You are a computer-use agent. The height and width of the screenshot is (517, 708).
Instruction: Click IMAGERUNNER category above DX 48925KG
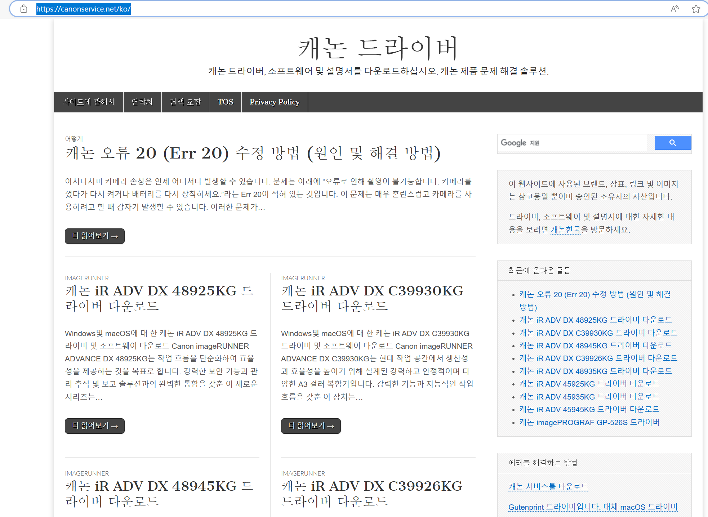point(87,278)
